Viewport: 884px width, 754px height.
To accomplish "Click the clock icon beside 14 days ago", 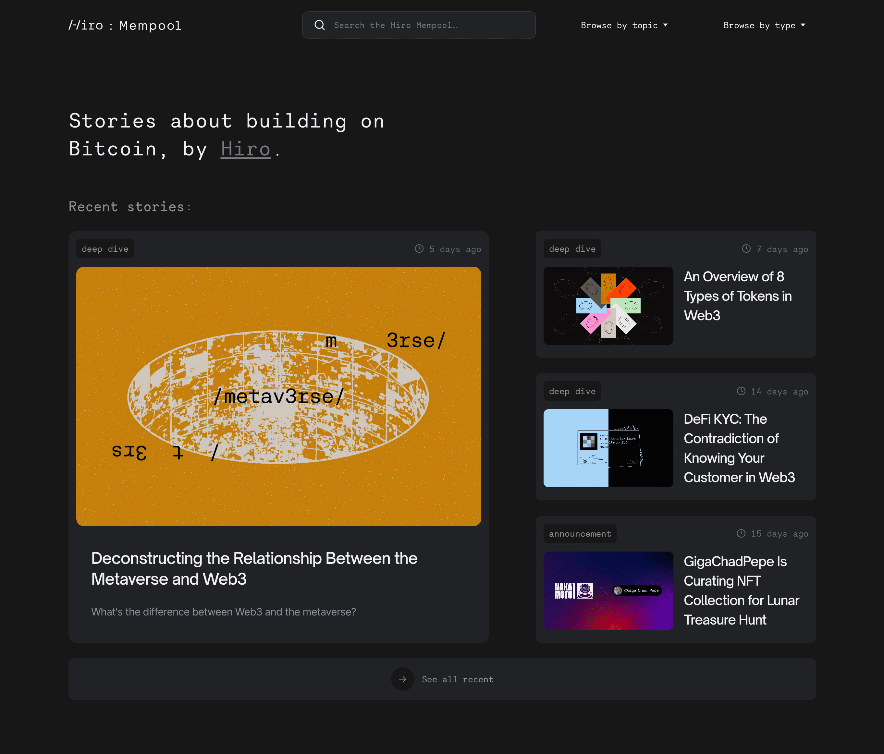I will point(741,391).
